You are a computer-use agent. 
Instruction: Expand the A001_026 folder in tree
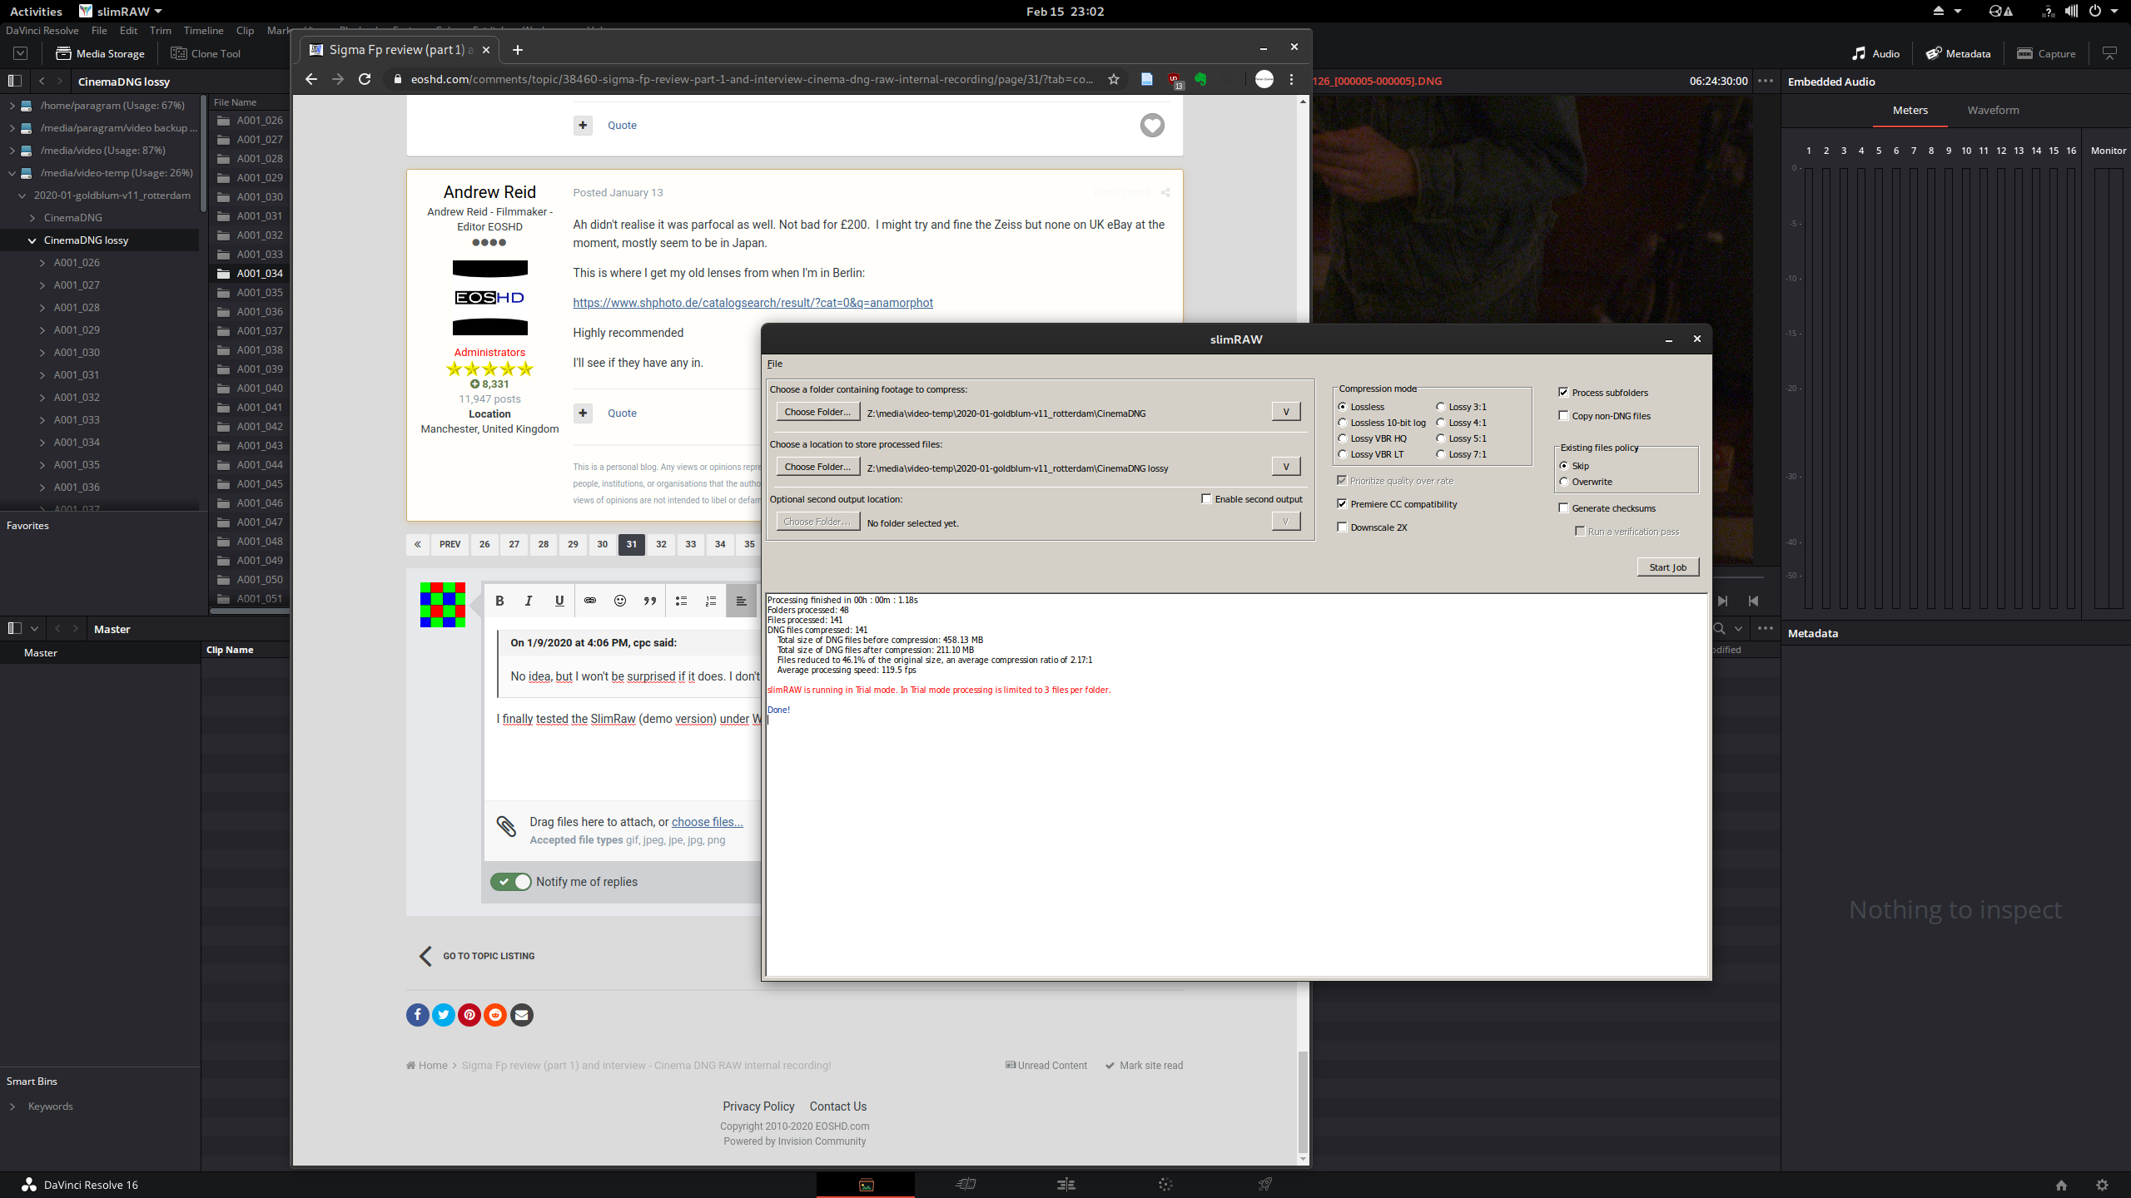coord(42,263)
